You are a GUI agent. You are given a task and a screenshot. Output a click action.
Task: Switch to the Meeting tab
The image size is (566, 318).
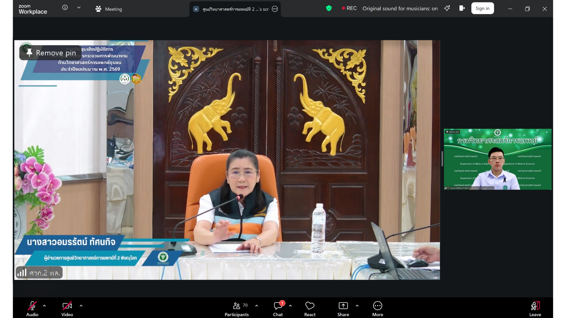coord(109,9)
